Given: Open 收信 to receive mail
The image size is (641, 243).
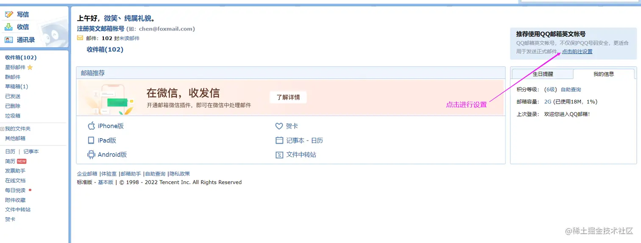Looking at the screenshot, I should click(x=23, y=27).
